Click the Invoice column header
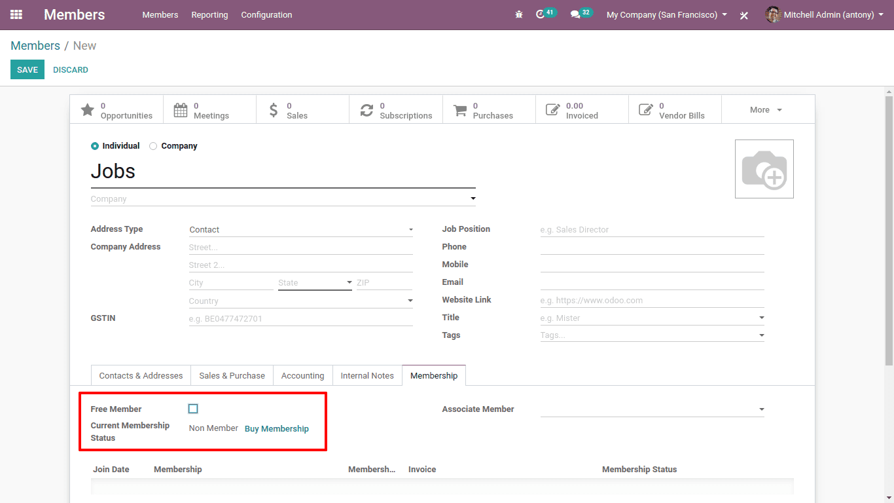Screen dimensions: 894x503 (x=422, y=470)
